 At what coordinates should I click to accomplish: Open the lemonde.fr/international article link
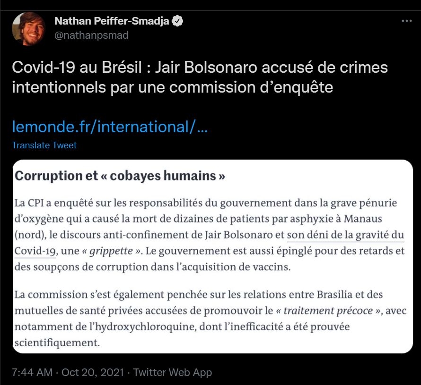tap(109, 127)
